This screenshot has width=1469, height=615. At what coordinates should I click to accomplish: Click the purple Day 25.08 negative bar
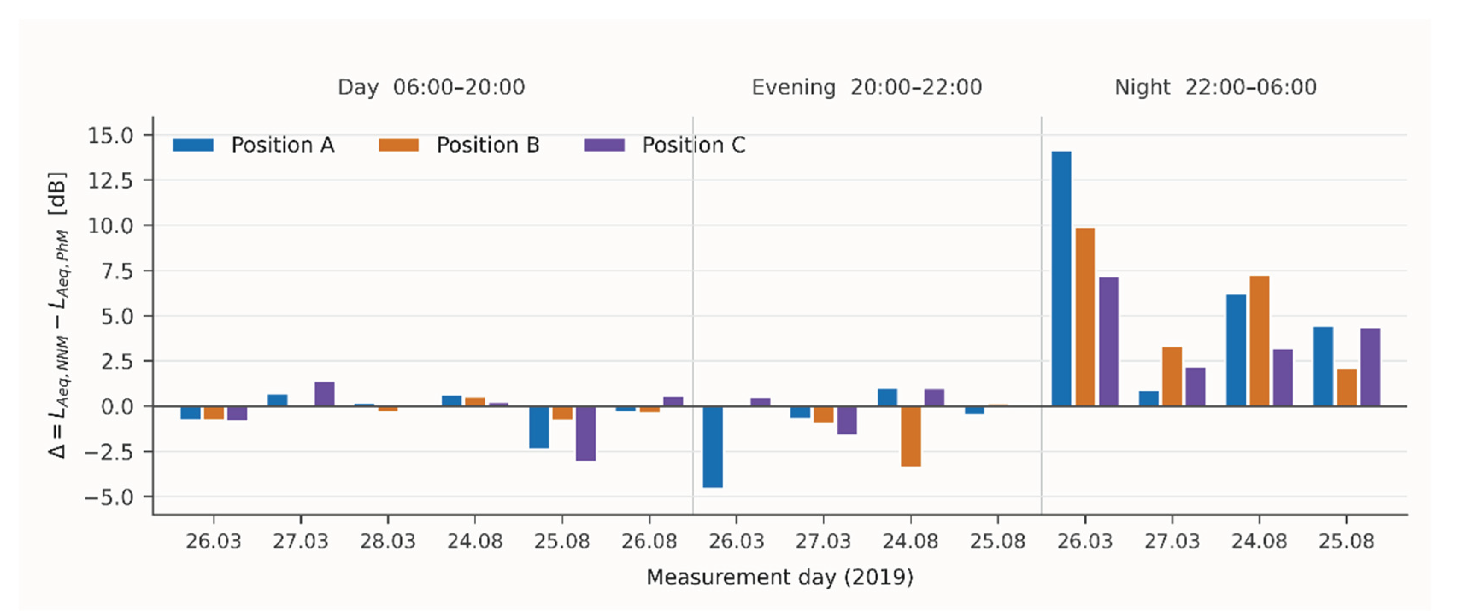pyautogui.click(x=586, y=433)
